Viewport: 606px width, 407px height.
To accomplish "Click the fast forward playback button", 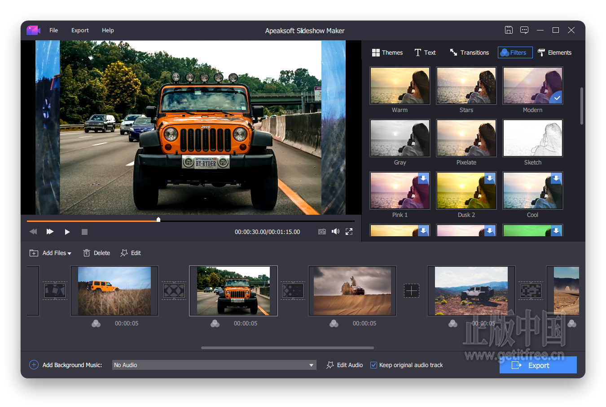I will 50,232.
